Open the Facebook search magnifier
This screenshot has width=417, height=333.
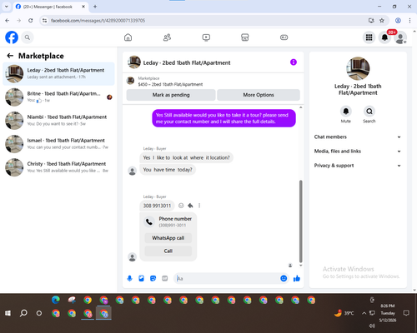pos(28,37)
